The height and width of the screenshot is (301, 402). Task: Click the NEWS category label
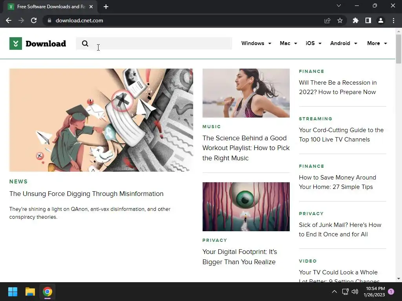[18, 181]
